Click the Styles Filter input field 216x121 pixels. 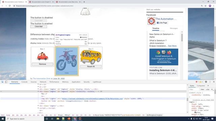[x=194, y=89]
